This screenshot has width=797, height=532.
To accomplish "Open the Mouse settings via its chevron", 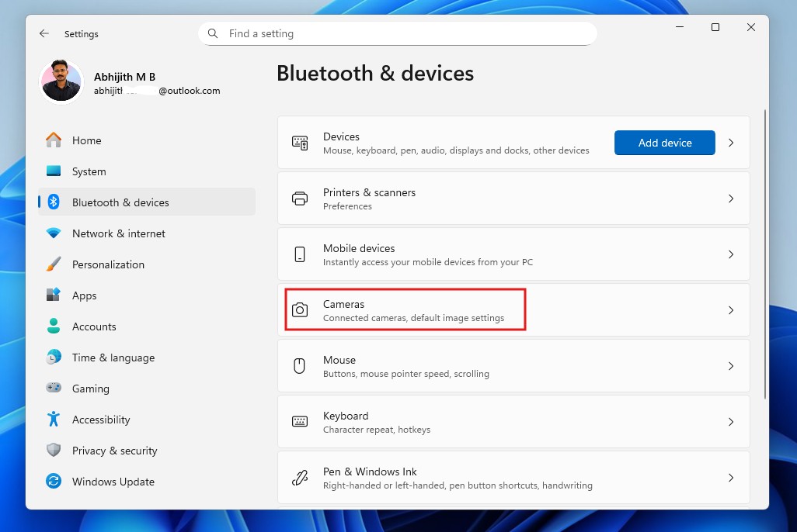I will point(730,365).
